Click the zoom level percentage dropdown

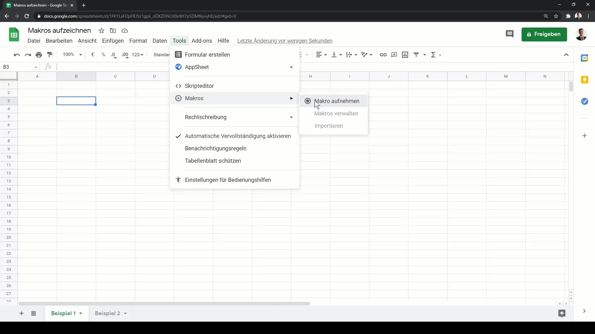tap(72, 54)
